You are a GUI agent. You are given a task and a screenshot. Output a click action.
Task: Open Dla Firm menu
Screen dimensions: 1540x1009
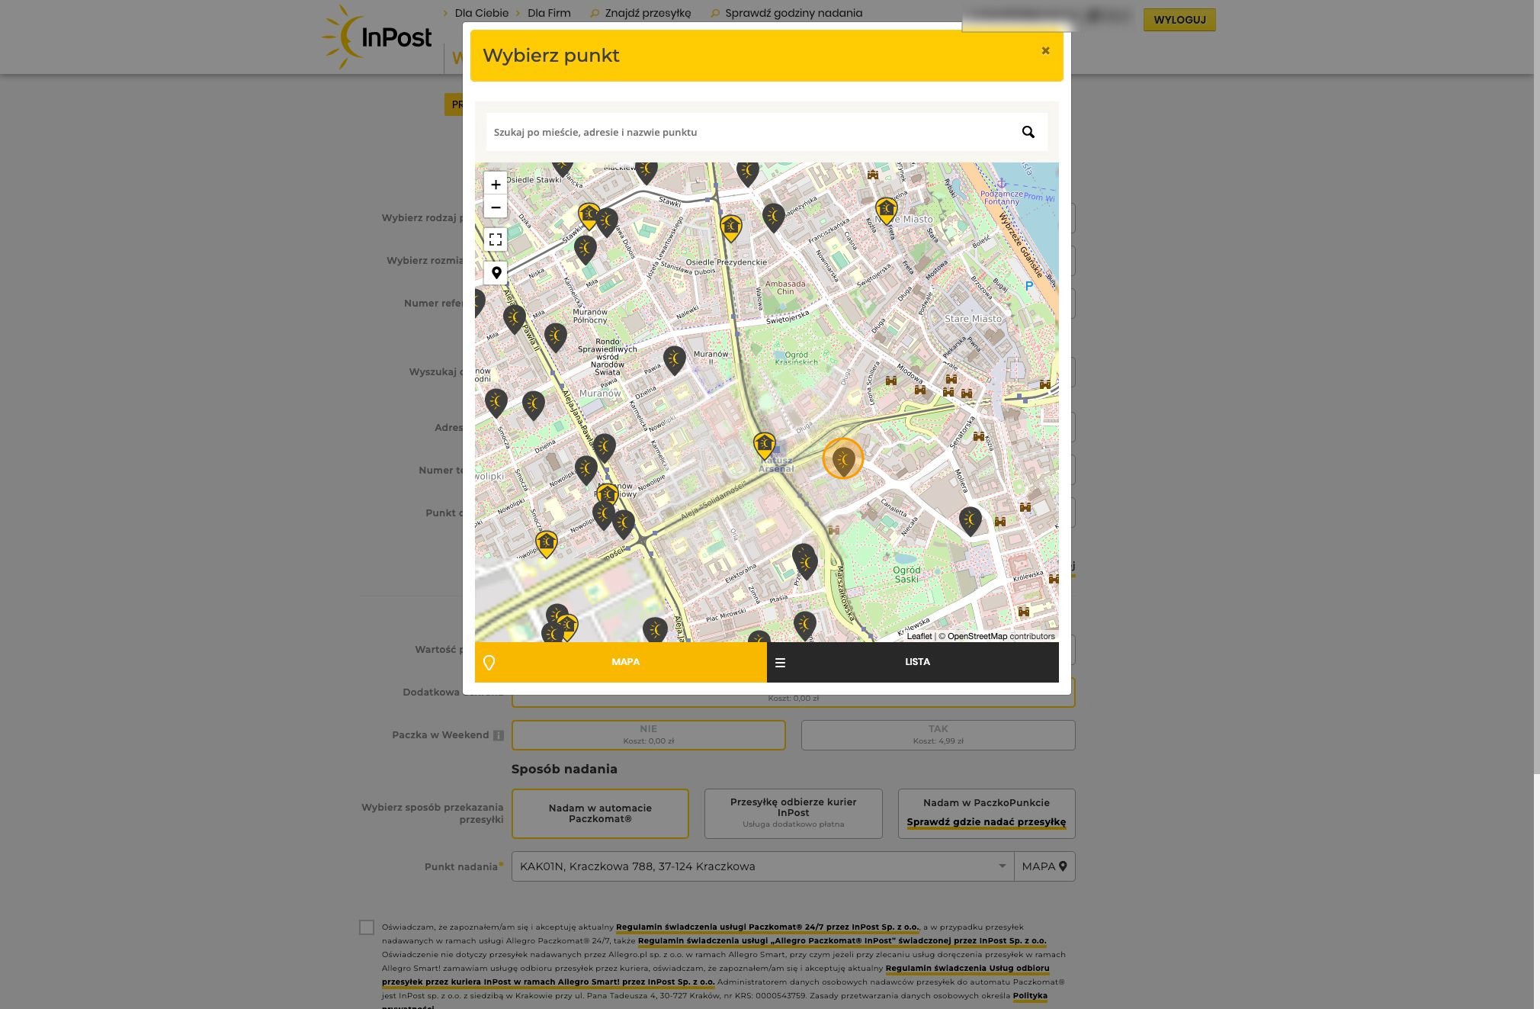coord(549,13)
